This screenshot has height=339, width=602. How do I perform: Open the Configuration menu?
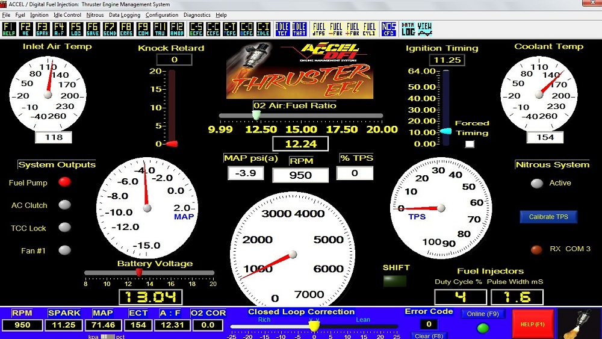point(161,15)
